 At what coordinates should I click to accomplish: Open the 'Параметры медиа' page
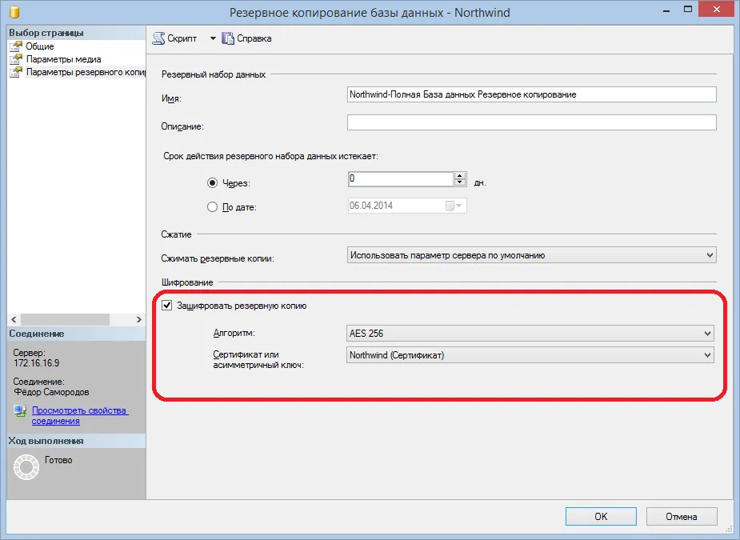coord(64,59)
